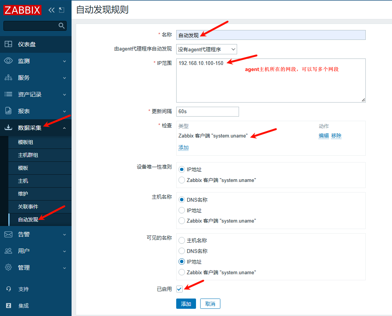Open 维护 submenu item
This screenshot has height=316, width=392.
[x=40, y=194]
